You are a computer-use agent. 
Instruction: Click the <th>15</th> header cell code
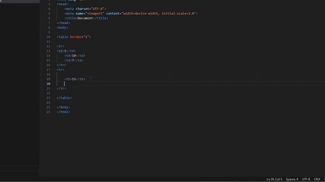coord(75,79)
